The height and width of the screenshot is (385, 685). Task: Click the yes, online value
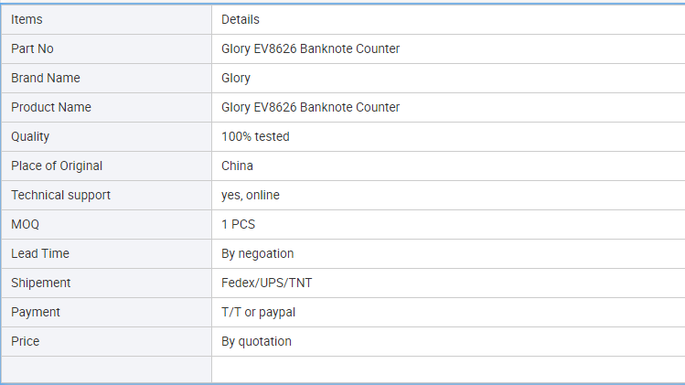point(251,196)
